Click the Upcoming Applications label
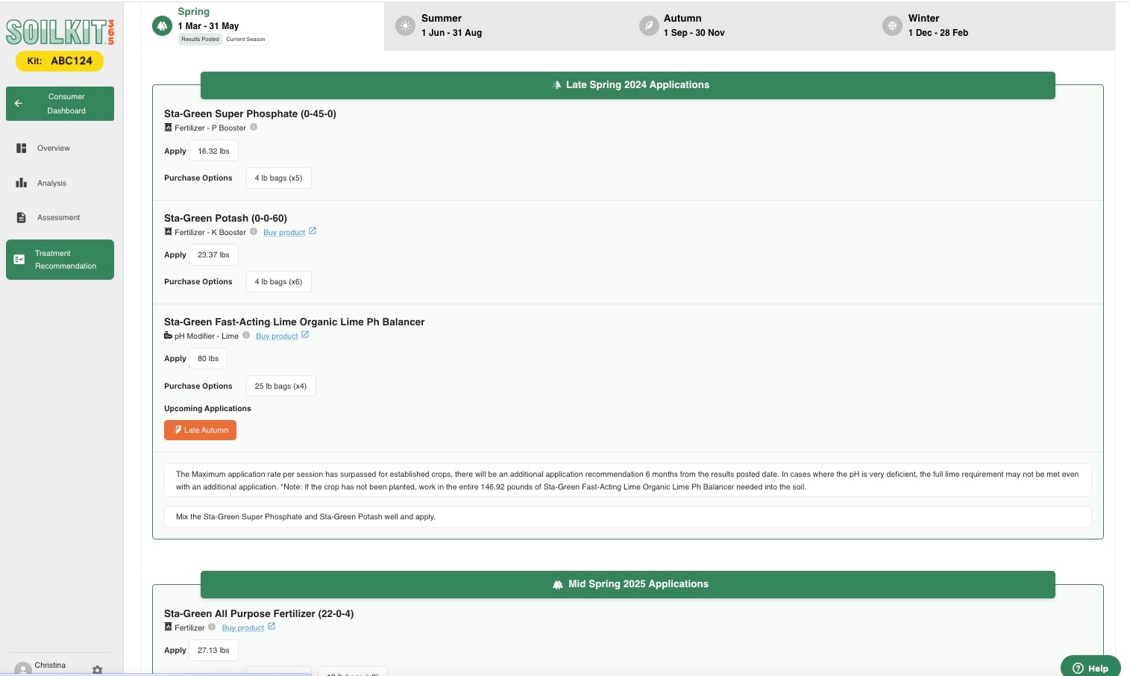The width and height of the screenshot is (1130, 676). (x=207, y=408)
